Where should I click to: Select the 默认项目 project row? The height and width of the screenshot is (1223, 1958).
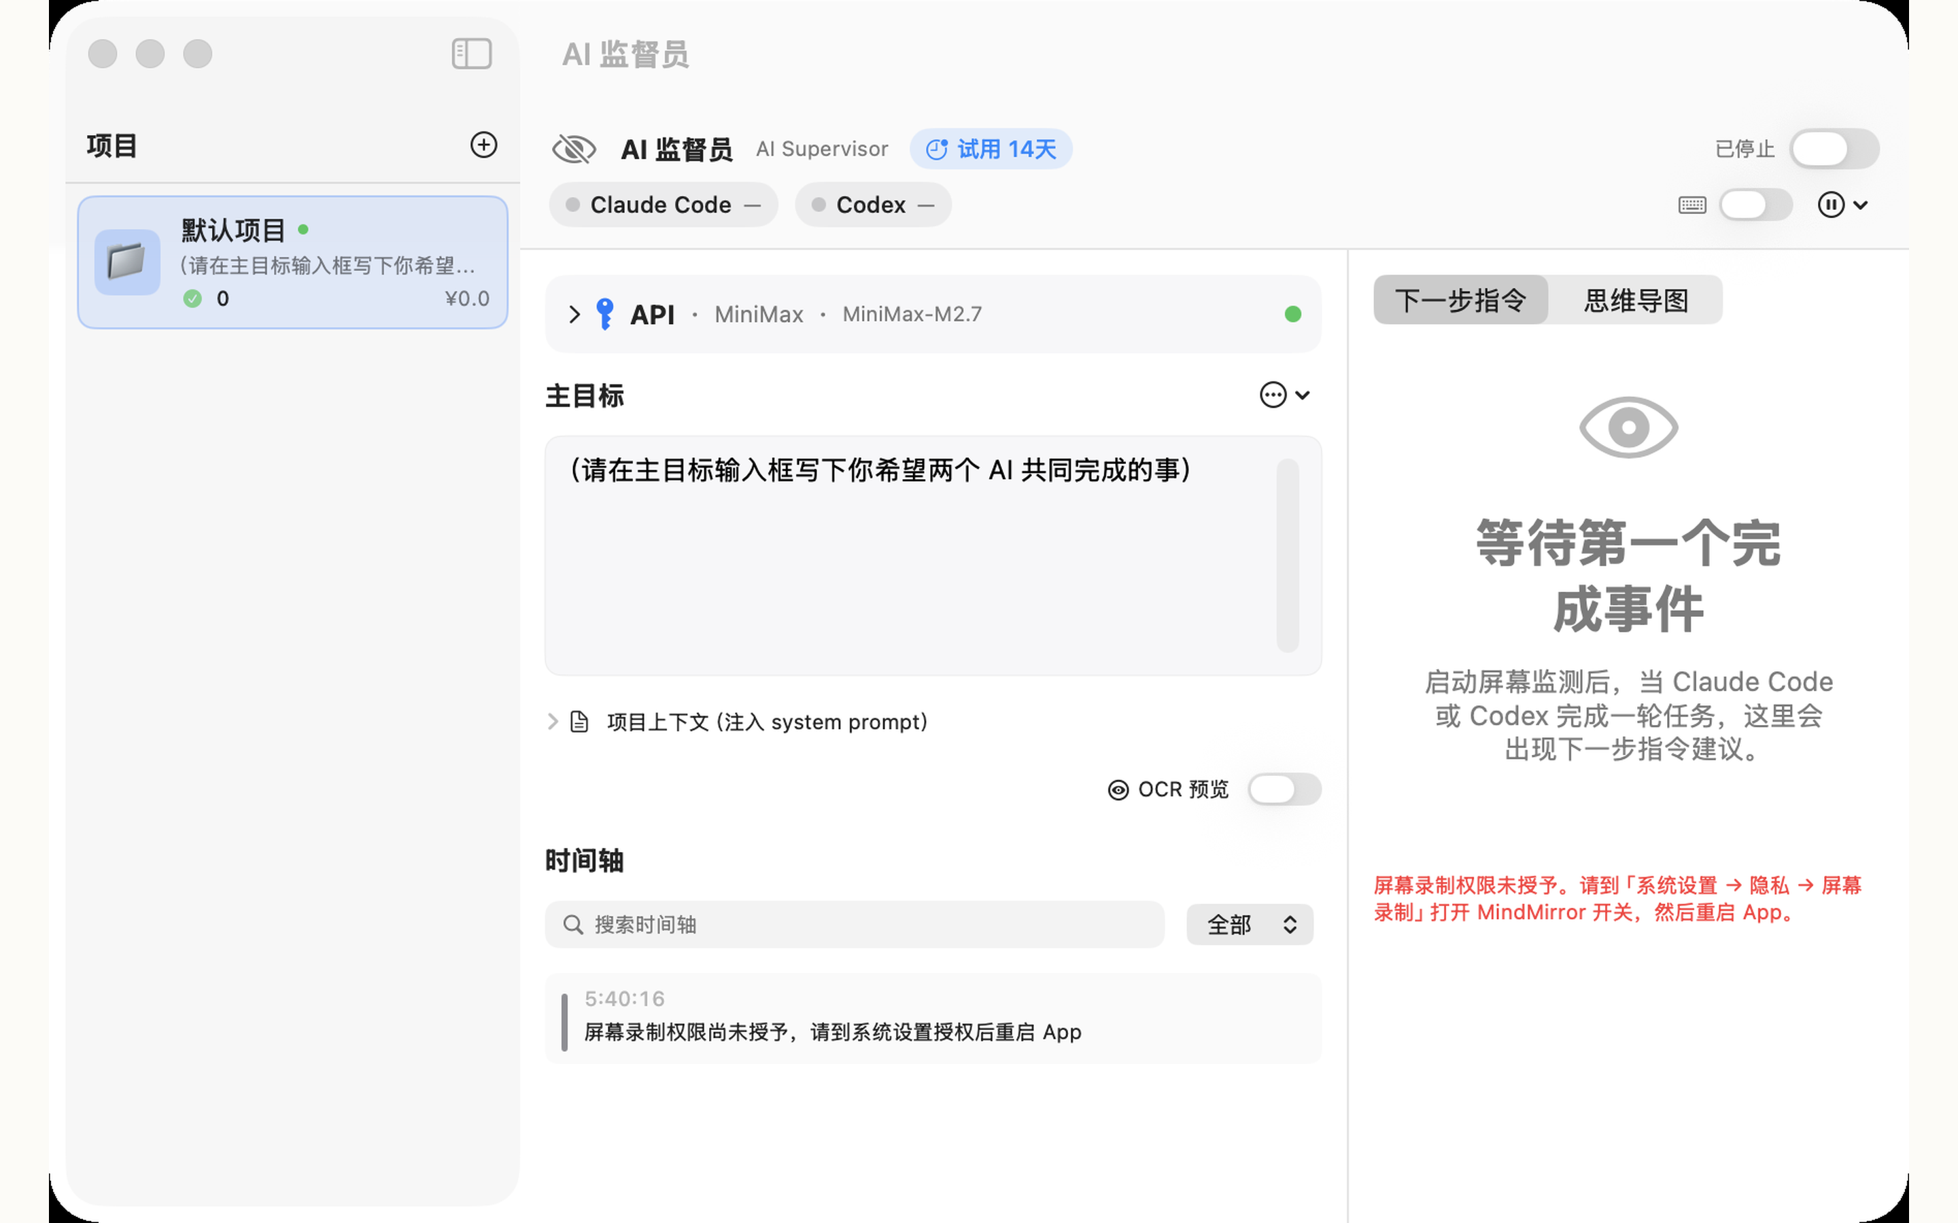(293, 262)
